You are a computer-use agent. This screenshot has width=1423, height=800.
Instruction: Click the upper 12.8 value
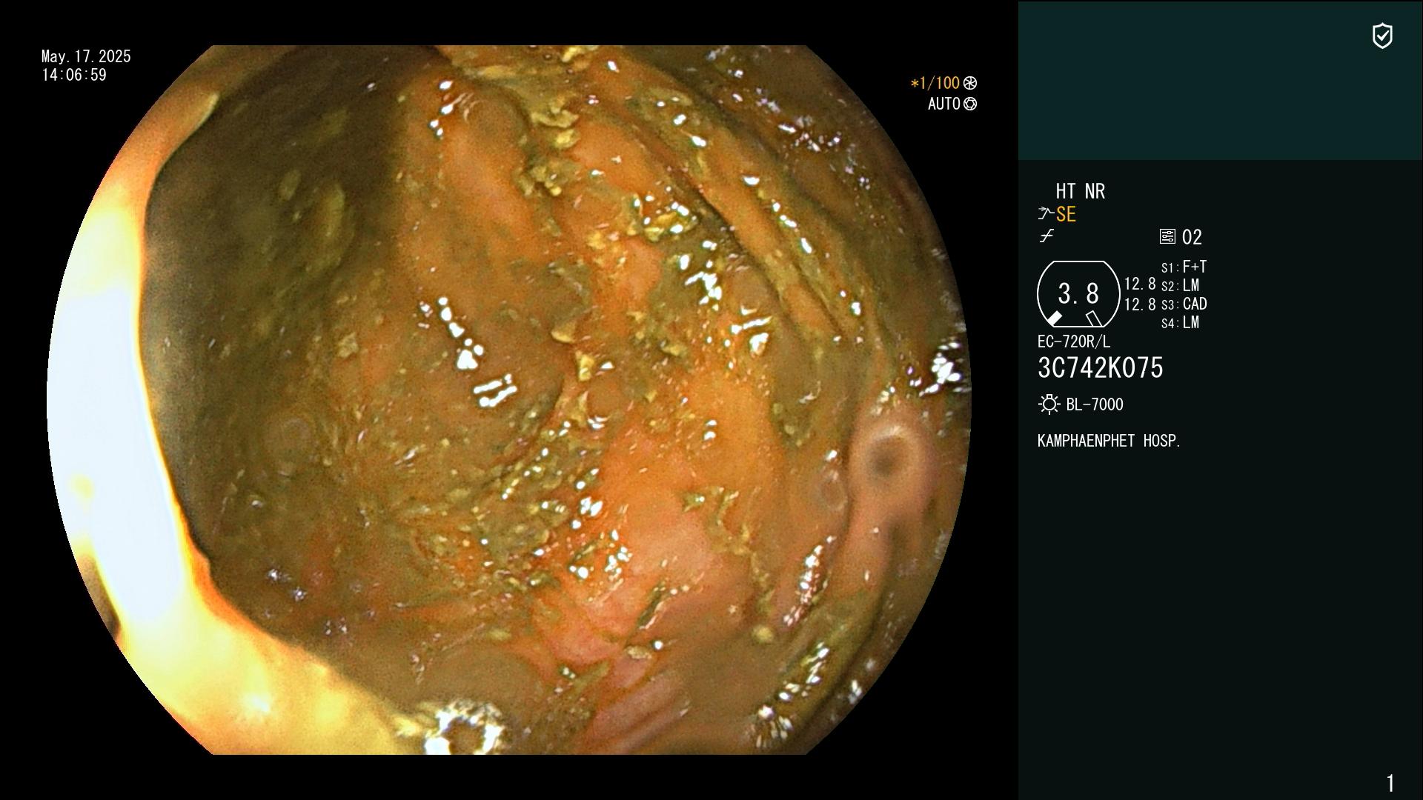click(x=1140, y=284)
